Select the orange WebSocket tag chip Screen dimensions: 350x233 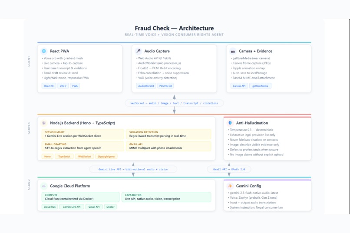(85, 157)
